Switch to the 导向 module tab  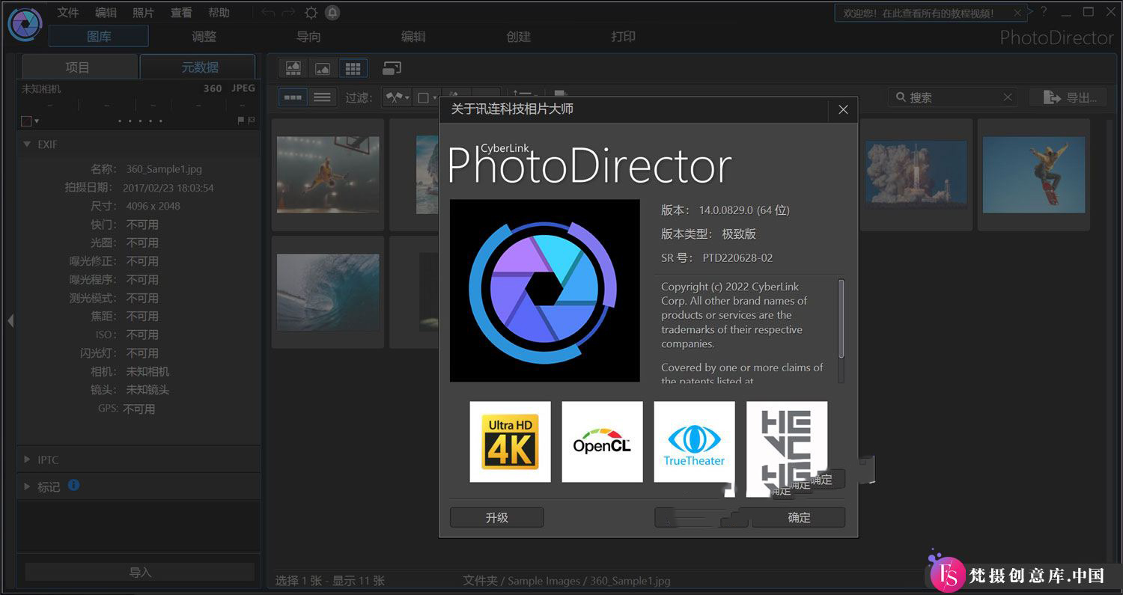coord(308,36)
